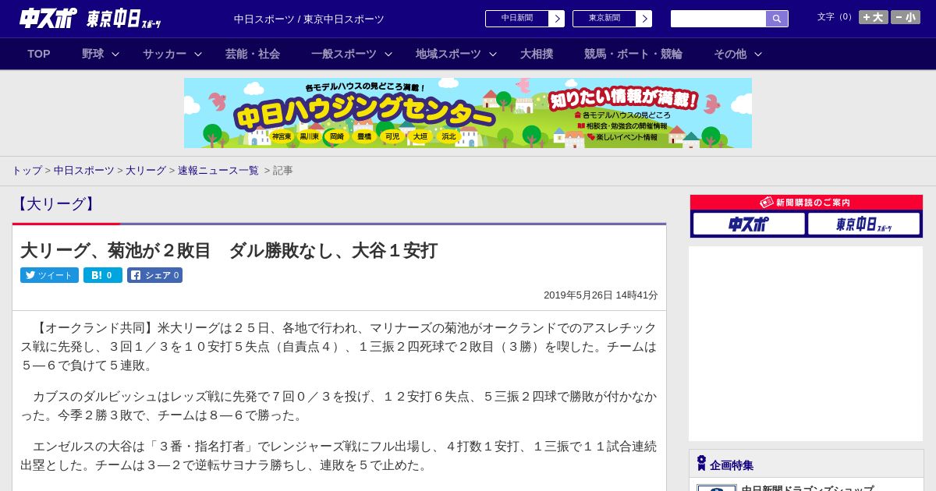Expand the 地域スポーツ dropdown chevron
This screenshot has height=491, width=936.
click(493, 54)
